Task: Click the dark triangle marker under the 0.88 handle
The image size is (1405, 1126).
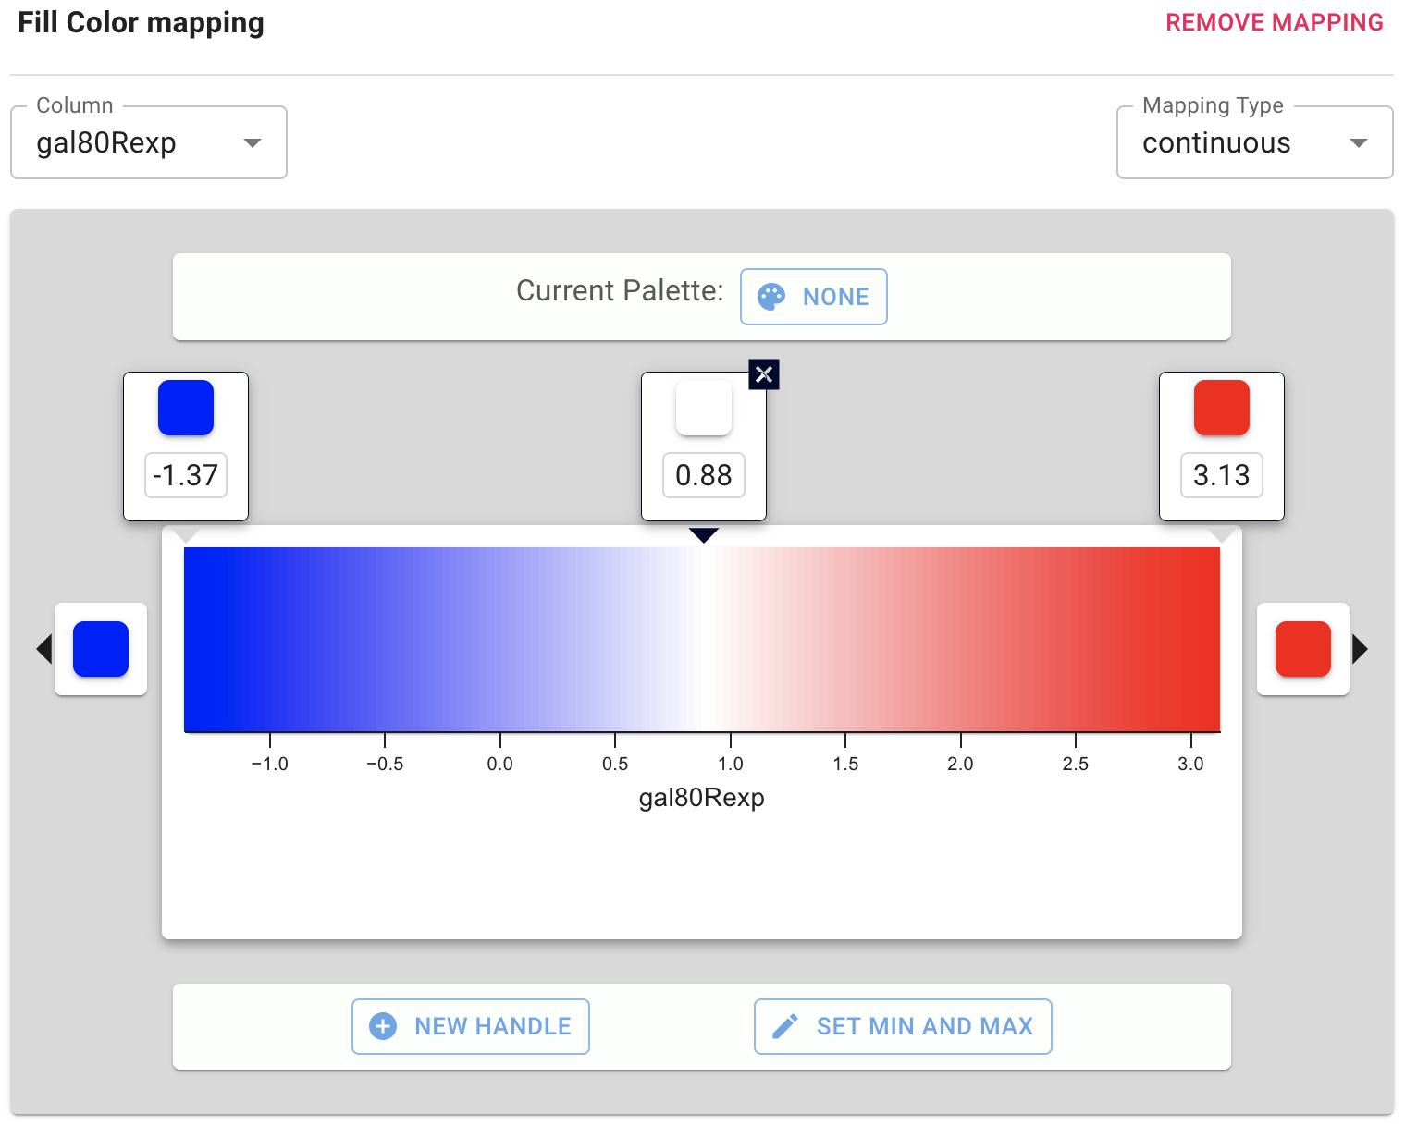Action: tap(704, 535)
